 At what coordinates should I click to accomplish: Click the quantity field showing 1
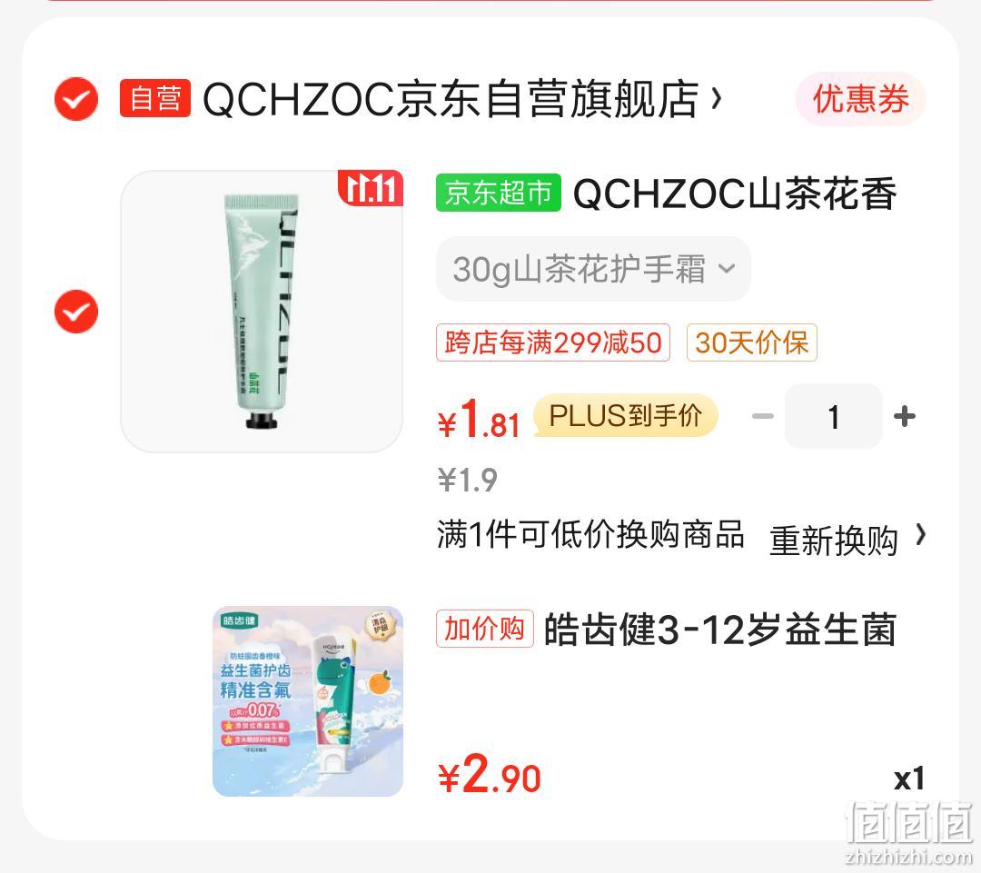click(x=833, y=416)
